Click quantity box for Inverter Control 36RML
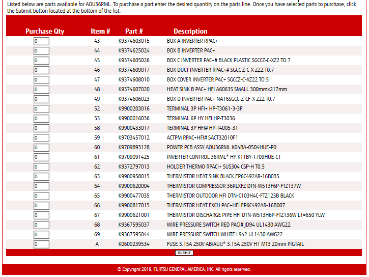Screen dimensions: 369x277 (41, 157)
